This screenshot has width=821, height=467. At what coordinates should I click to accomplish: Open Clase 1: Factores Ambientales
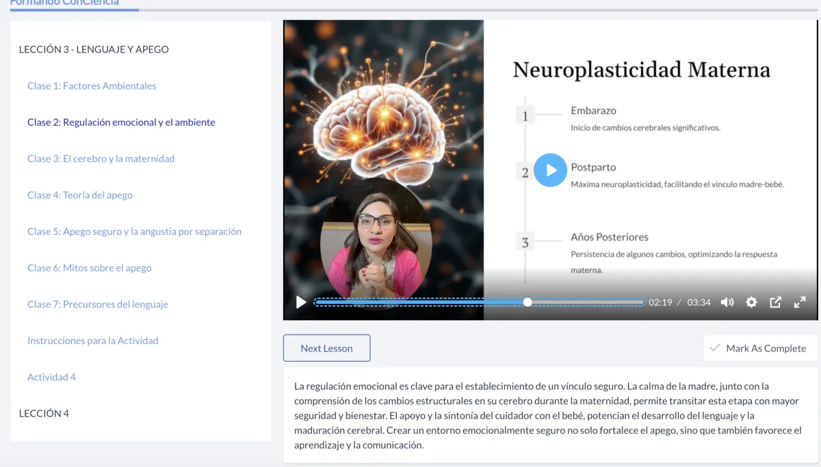(x=92, y=86)
